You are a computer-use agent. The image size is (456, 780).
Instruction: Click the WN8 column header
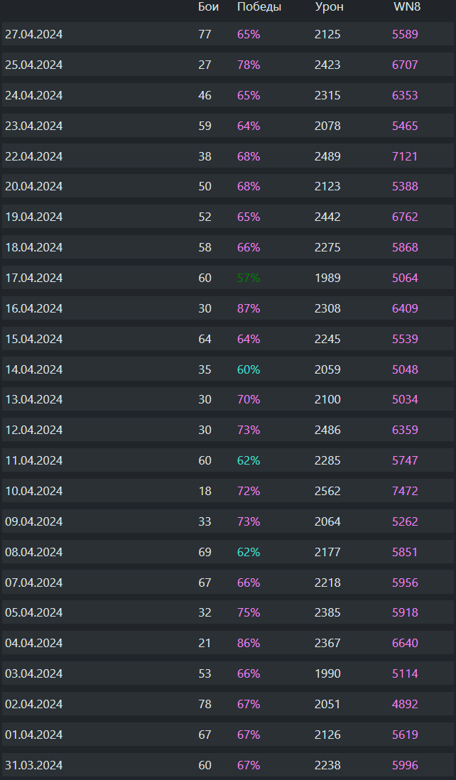(x=407, y=7)
